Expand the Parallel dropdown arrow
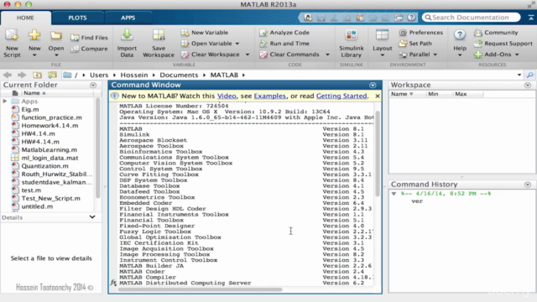This screenshot has width=537, height=302. click(435, 55)
